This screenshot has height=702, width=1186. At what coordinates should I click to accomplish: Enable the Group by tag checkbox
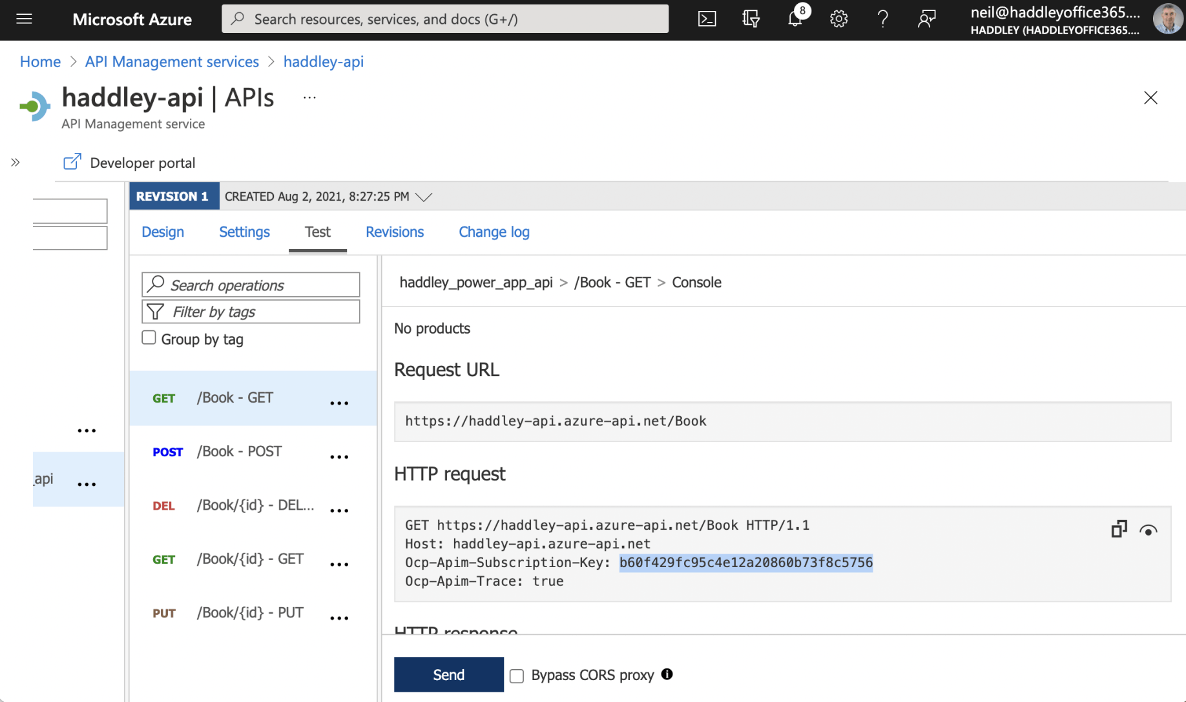[x=149, y=338]
